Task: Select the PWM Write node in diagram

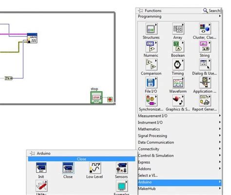Action: 32,38
